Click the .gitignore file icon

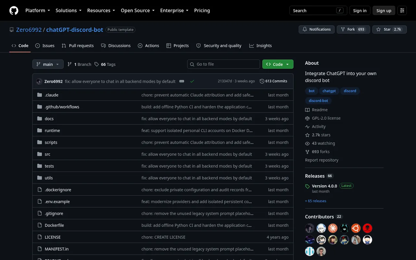point(40,213)
